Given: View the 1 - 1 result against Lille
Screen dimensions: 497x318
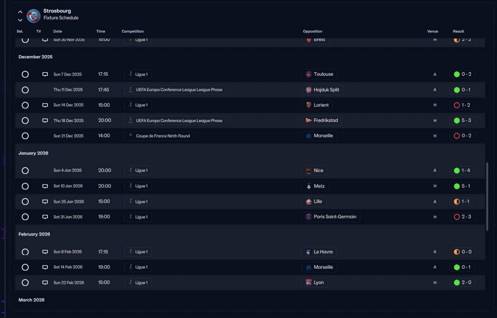Looking at the screenshot, I should point(462,202).
